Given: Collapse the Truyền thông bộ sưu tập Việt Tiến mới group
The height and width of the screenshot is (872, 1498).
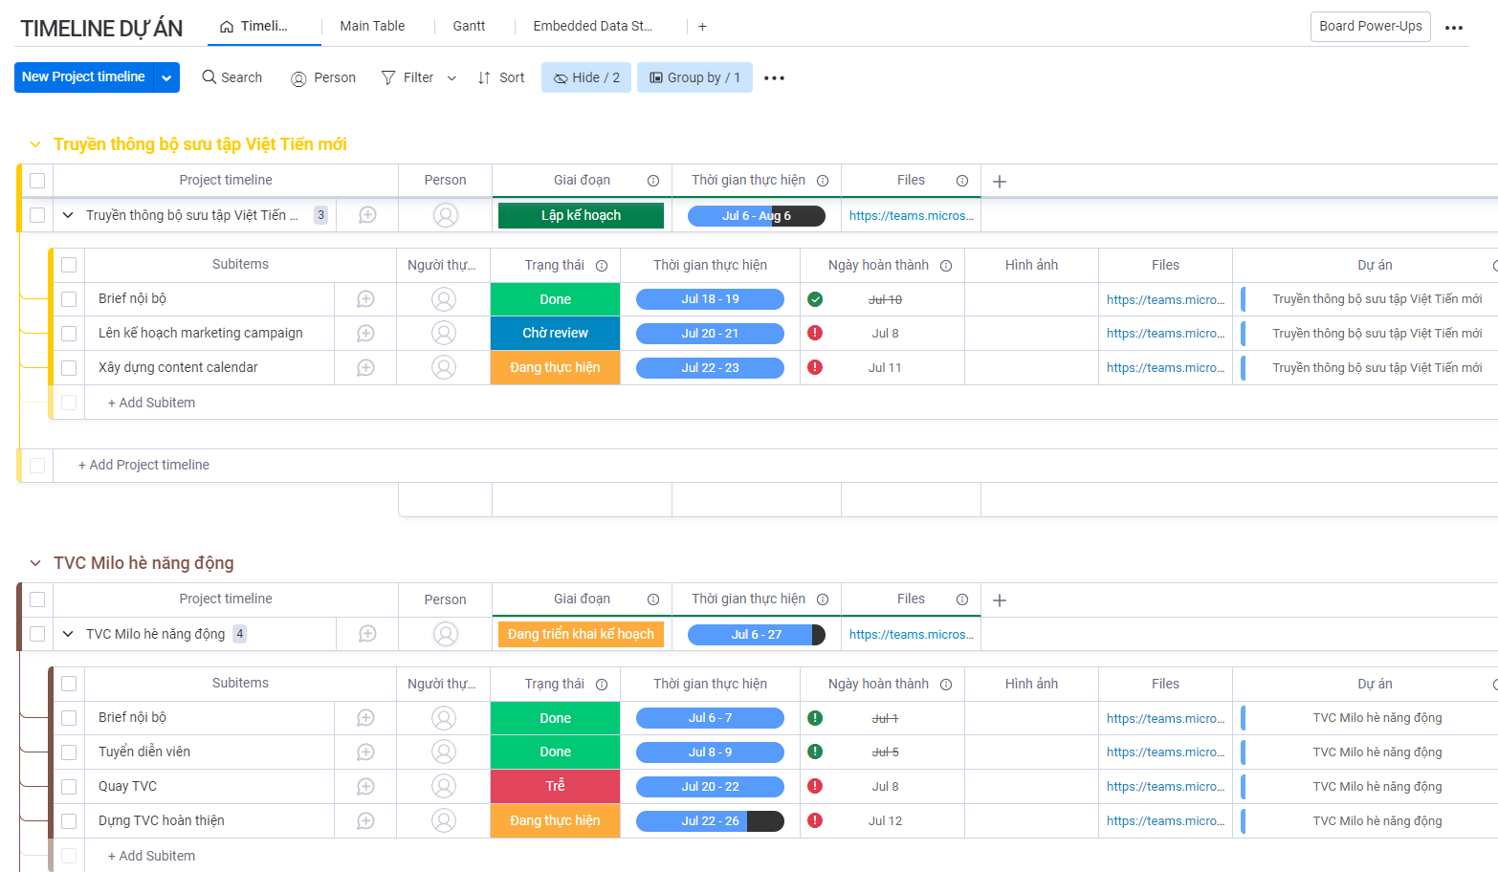Looking at the screenshot, I should (x=35, y=144).
